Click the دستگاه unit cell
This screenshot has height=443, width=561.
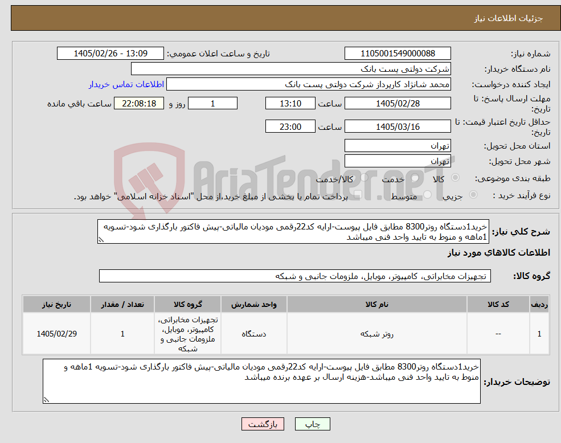(253, 334)
